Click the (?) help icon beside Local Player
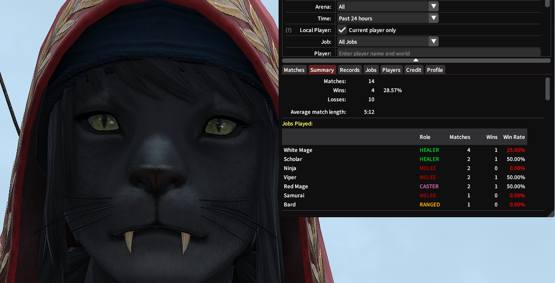Image resolution: width=555 pixels, height=283 pixels. point(288,30)
